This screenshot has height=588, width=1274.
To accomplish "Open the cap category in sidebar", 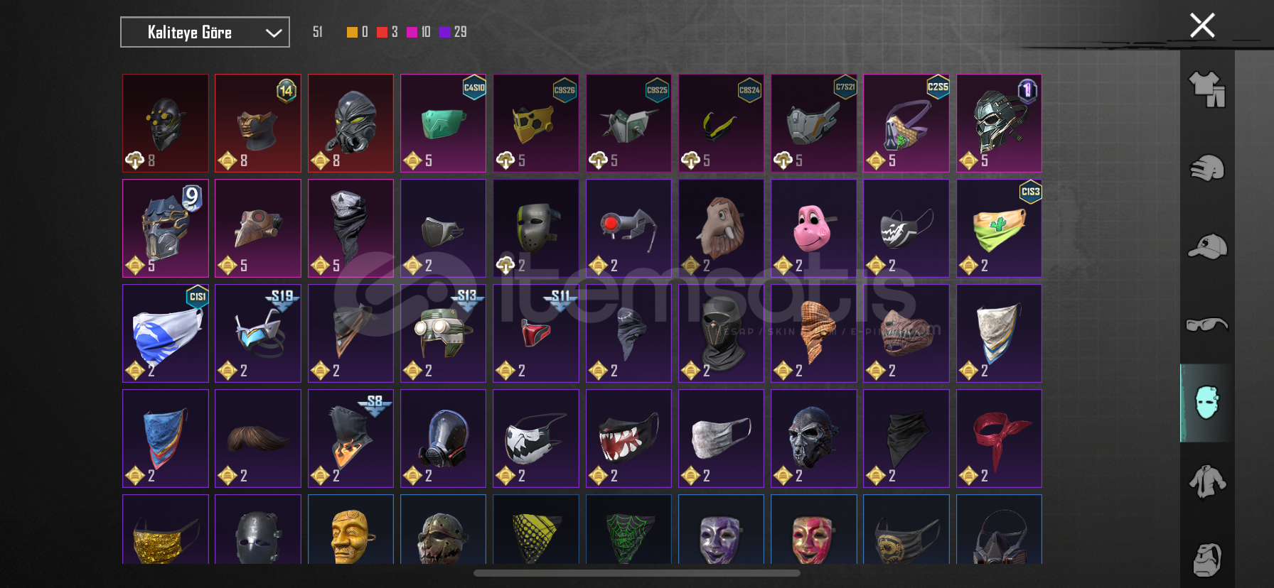I will click(1207, 246).
